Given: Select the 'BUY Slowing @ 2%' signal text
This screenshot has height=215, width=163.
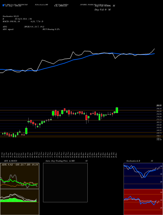Looking at the screenshot, I should [51, 29].
